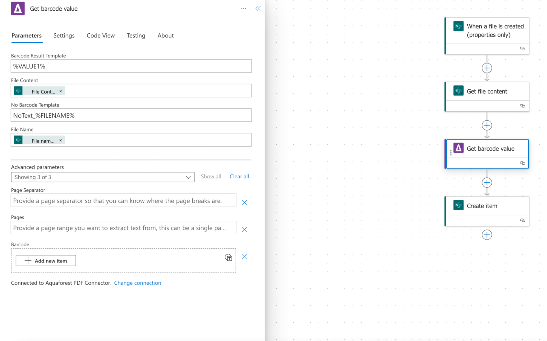Remove the Pages parameter with X
Screen dimensions: 547x341
(244, 229)
